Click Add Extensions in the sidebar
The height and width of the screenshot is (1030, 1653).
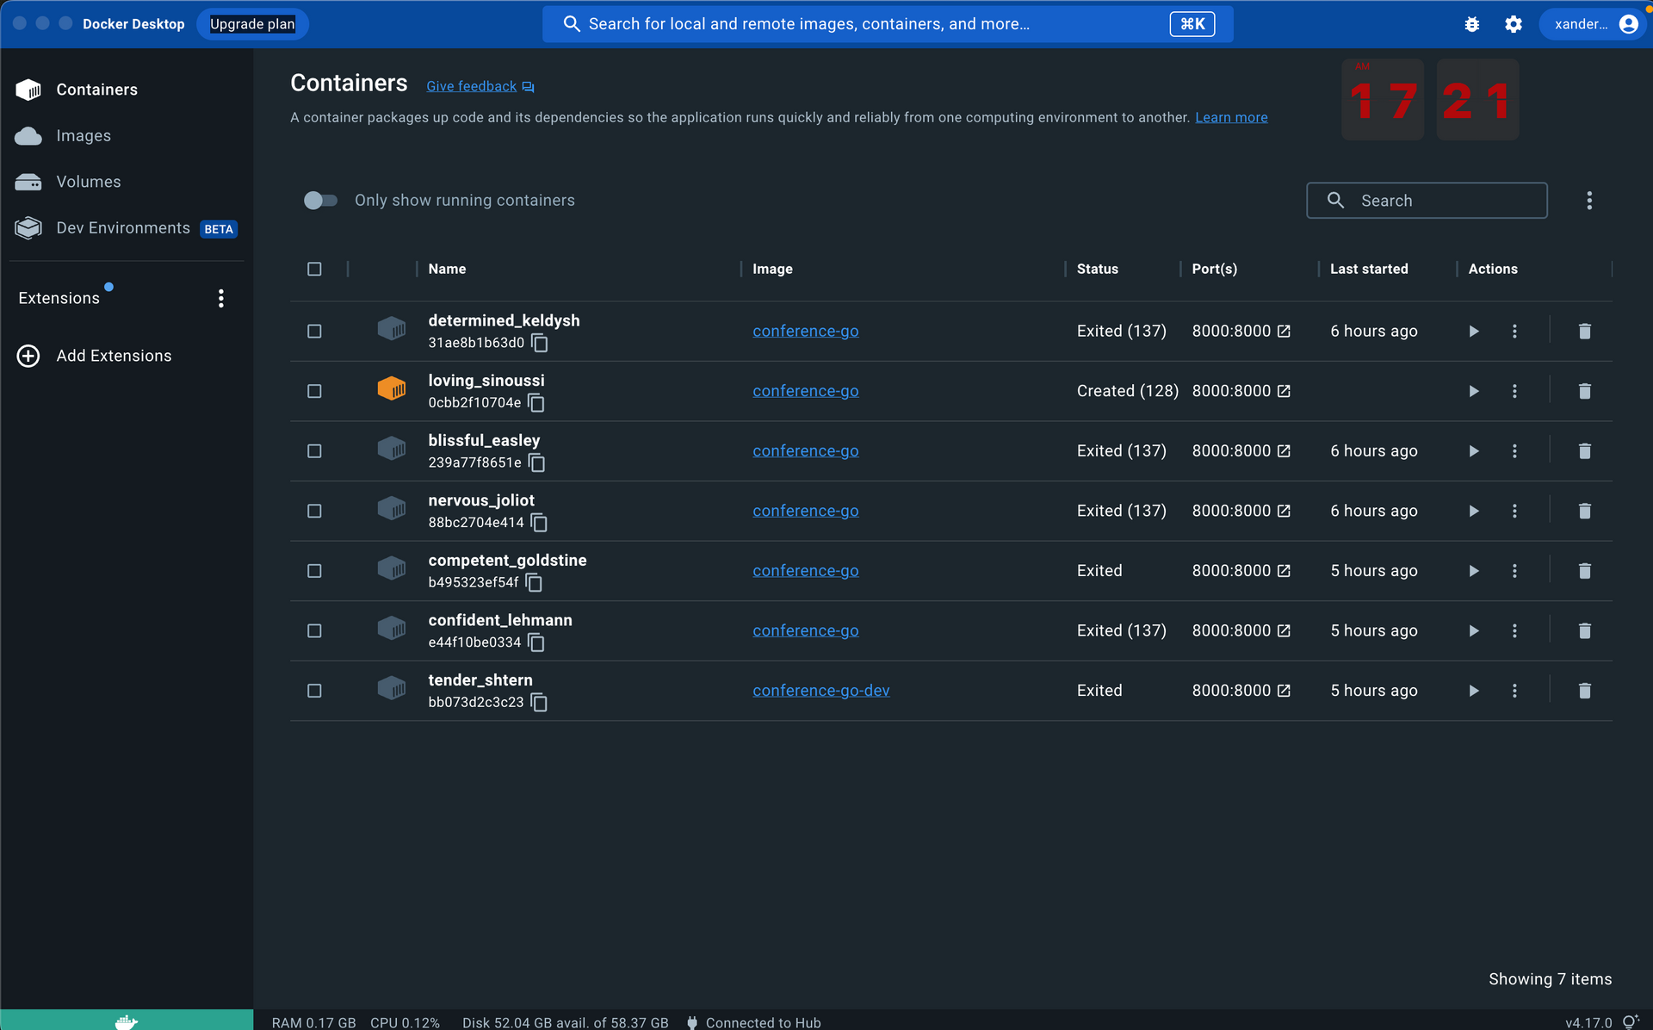pos(127,356)
